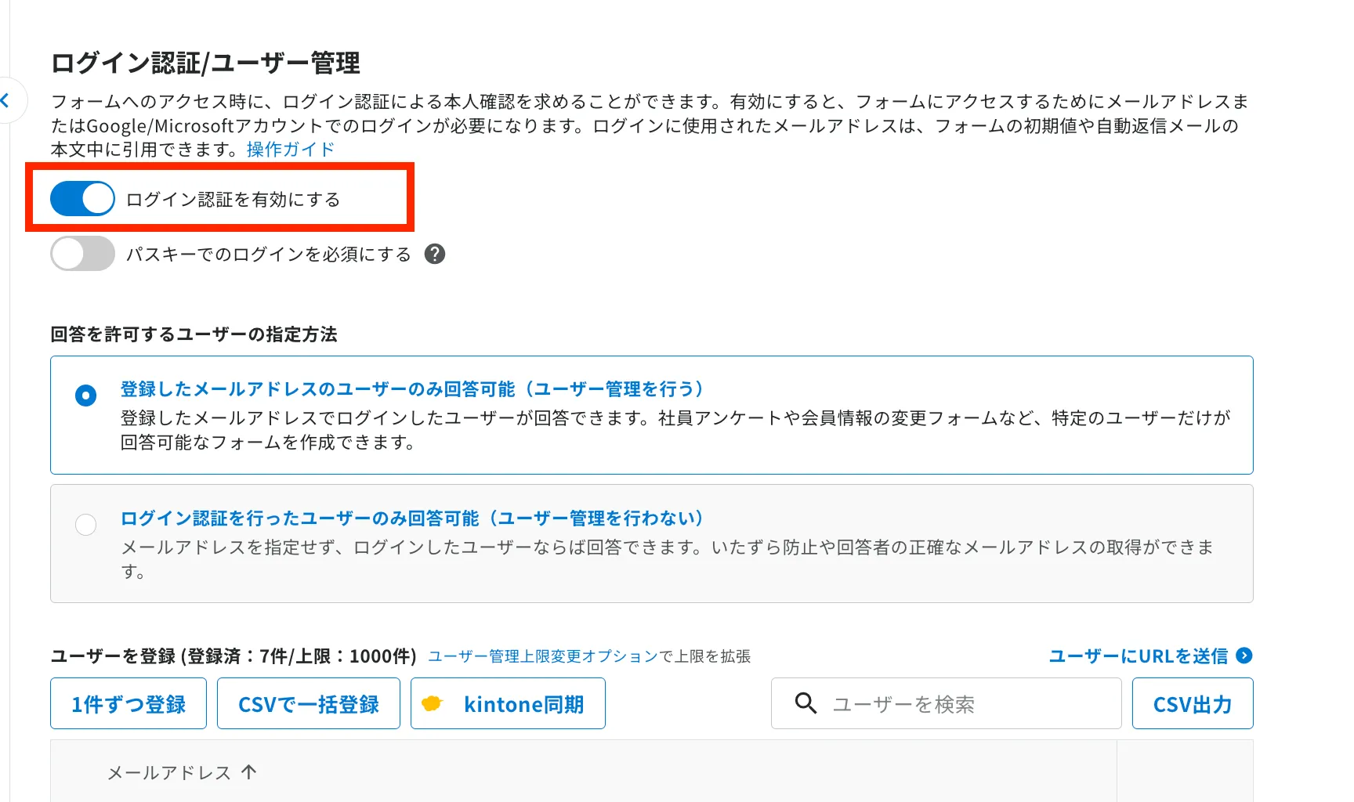Disable the ログイン認証を有効にする toggle
The height and width of the screenshot is (802, 1354).
click(82, 199)
